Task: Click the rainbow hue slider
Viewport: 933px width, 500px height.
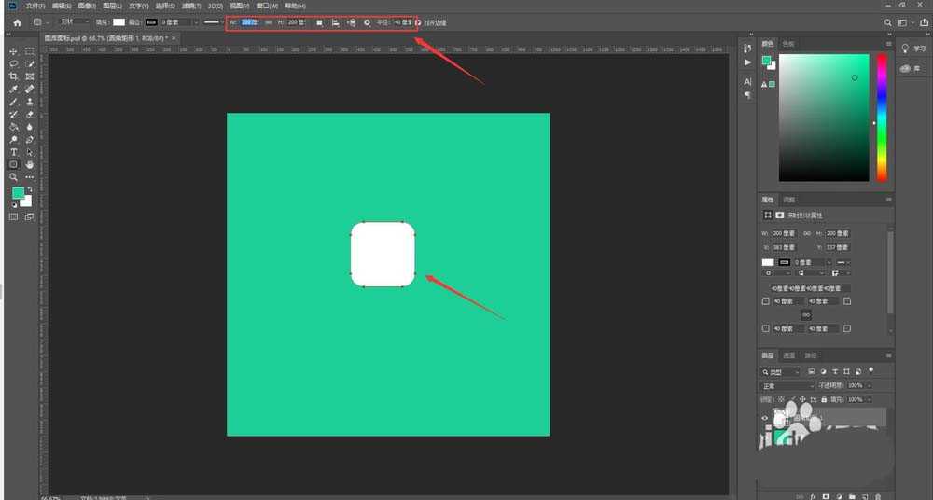Action: pyautogui.click(x=881, y=117)
